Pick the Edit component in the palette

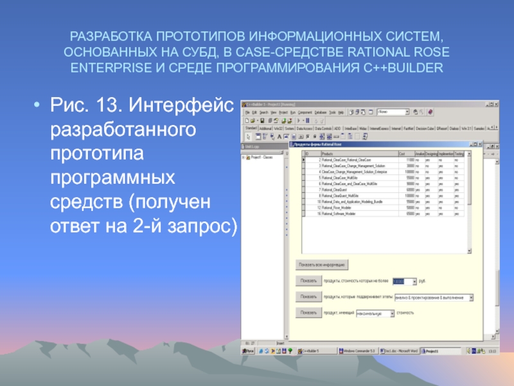pyautogui.click(x=286, y=136)
